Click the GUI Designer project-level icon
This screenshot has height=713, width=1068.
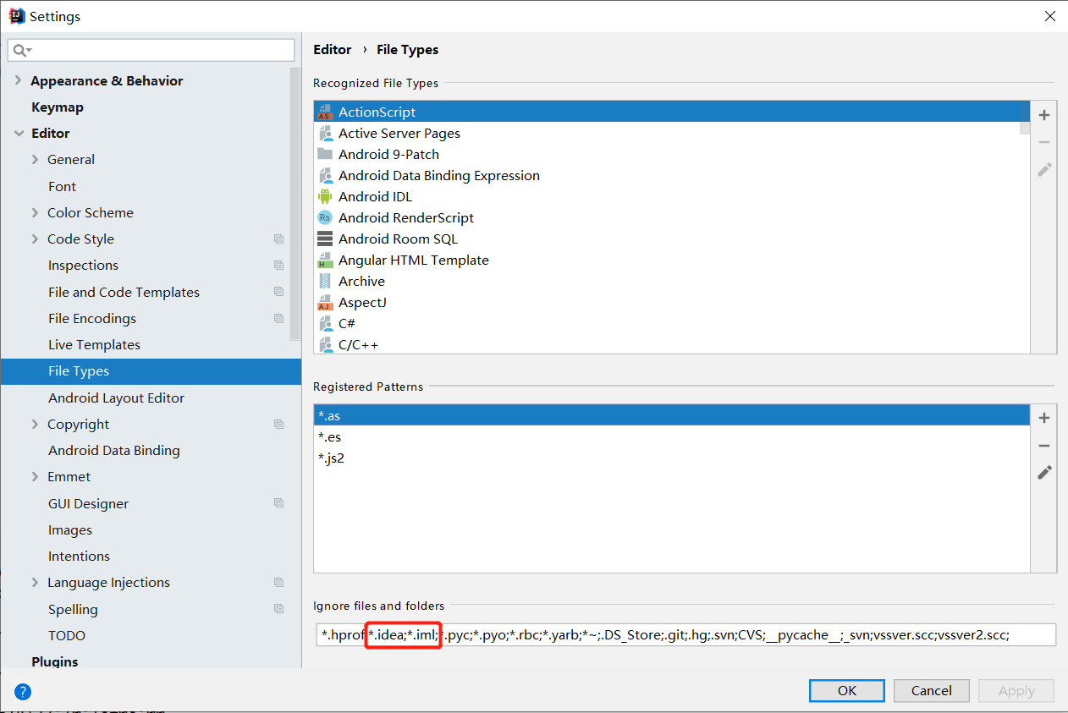click(278, 503)
